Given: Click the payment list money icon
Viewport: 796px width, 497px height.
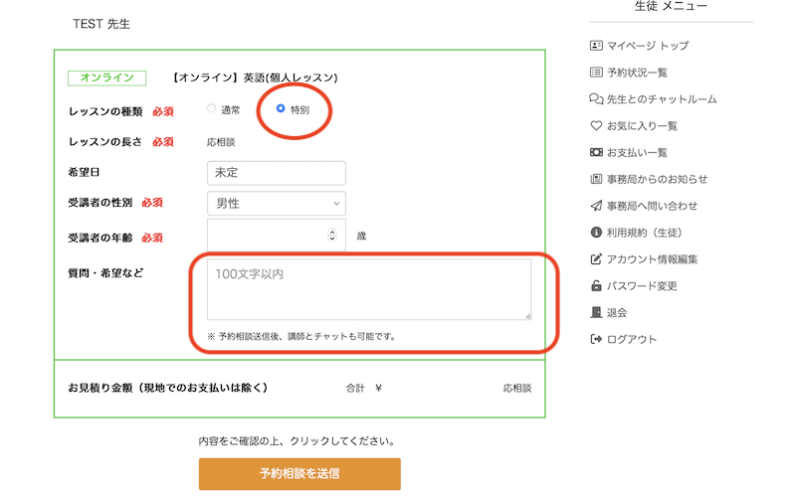Looking at the screenshot, I should click(x=596, y=153).
